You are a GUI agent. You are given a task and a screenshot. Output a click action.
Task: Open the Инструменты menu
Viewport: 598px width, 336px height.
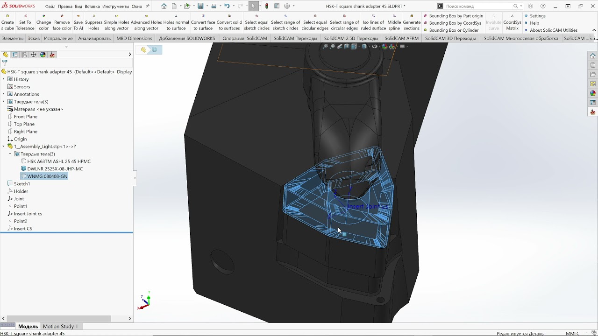[x=115, y=7]
